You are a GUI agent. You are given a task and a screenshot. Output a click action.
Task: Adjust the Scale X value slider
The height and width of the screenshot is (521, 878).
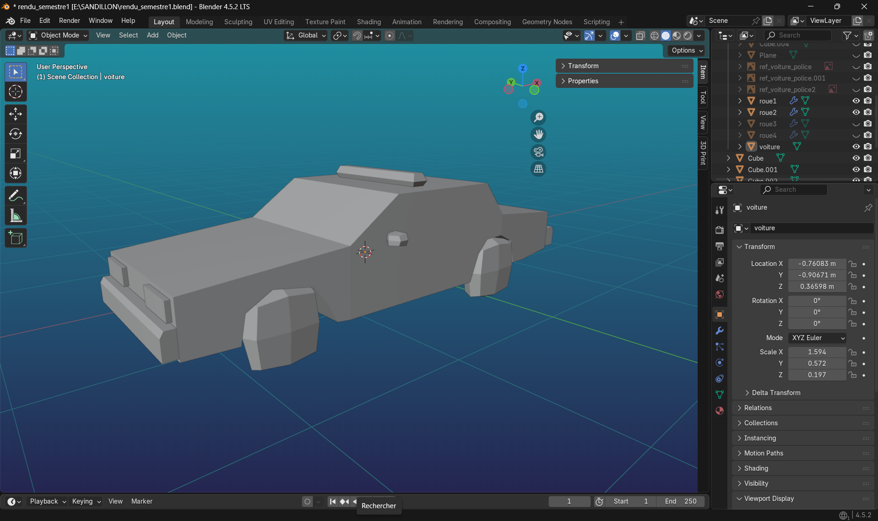tap(818, 352)
